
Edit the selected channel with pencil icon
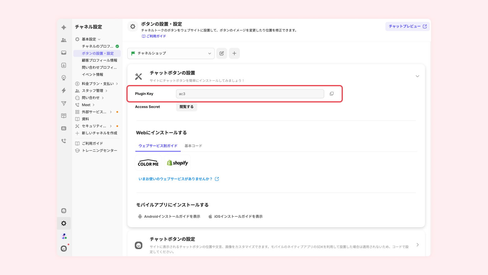222,53
